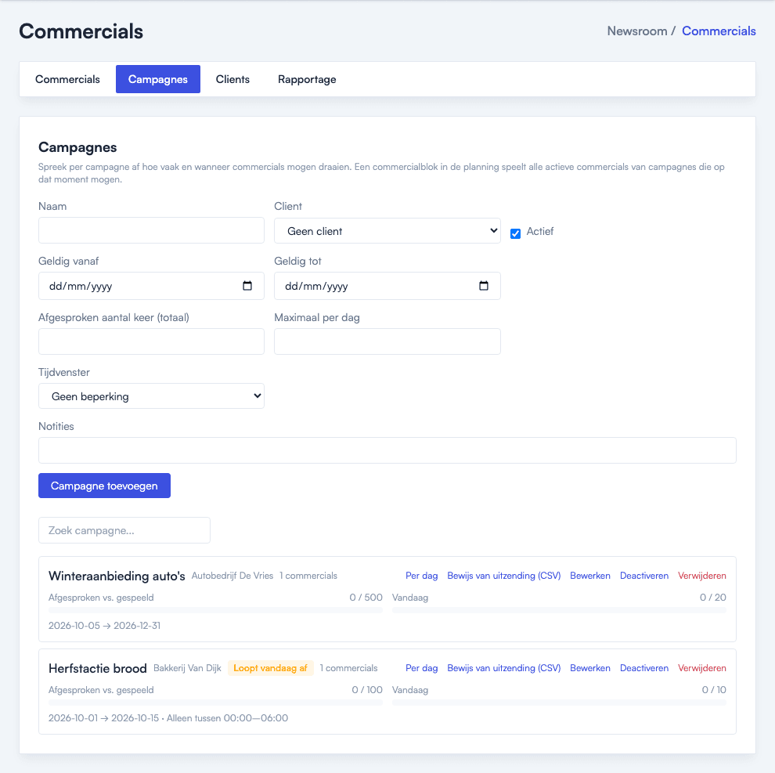This screenshot has width=775, height=773.
Task: Switch to the Commercials tab
Action: [x=67, y=79]
